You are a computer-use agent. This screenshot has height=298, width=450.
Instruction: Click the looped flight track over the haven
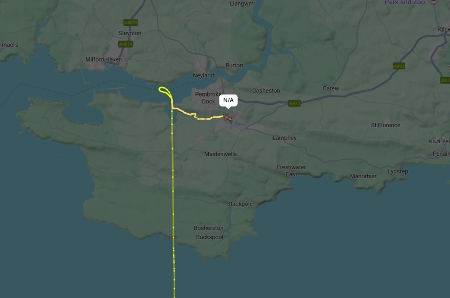pyautogui.click(x=166, y=92)
